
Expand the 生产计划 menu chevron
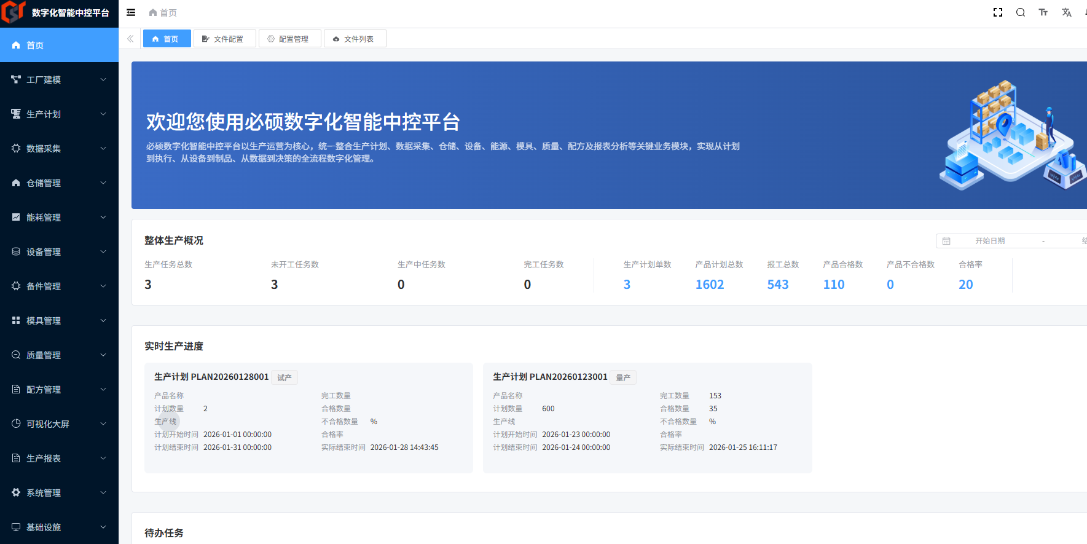103,114
